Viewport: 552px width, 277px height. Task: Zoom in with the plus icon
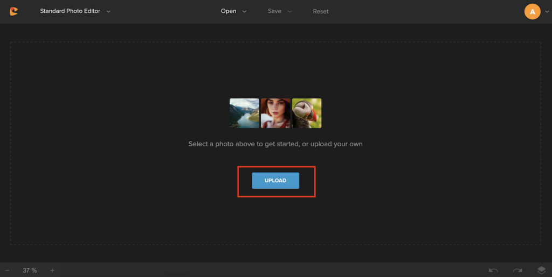(x=52, y=271)
